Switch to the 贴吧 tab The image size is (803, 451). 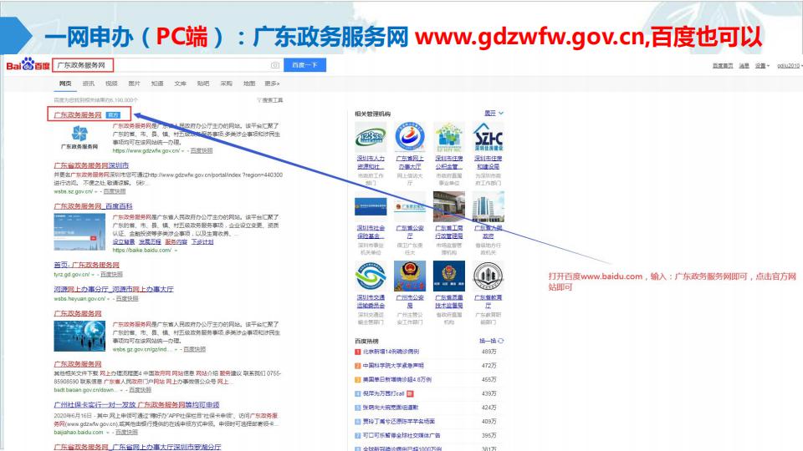[x=203, y=84]
